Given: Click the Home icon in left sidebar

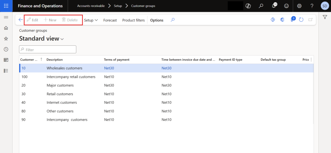Looking at the screenshot, I should 6,28.
